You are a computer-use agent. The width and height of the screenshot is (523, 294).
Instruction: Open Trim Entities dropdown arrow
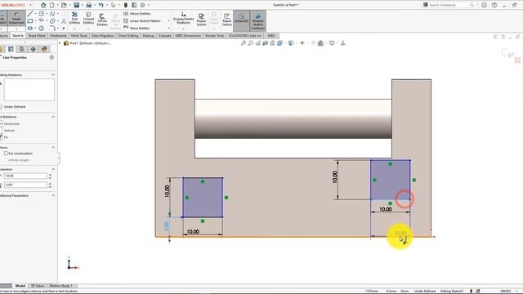tap(74, 29)
